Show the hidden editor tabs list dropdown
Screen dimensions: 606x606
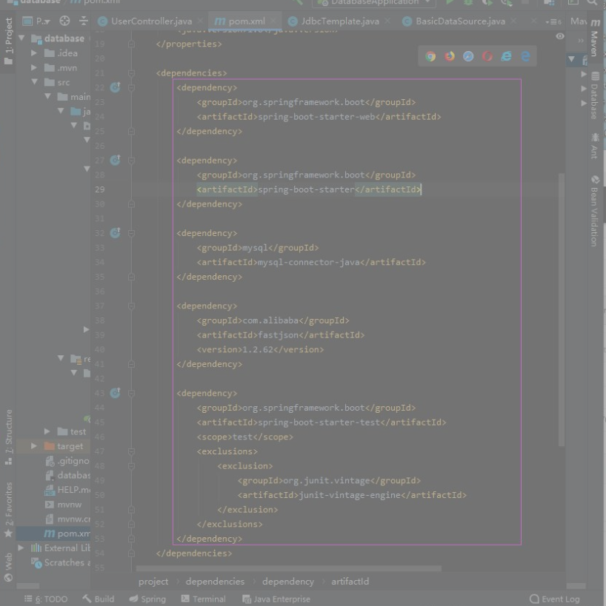pos(553,21)
